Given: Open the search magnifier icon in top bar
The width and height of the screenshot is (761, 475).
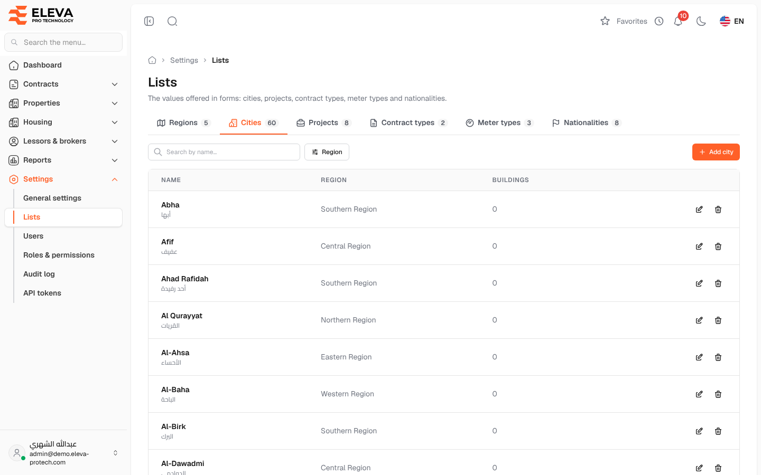Looking at the screenshot, I should [172, 21].
